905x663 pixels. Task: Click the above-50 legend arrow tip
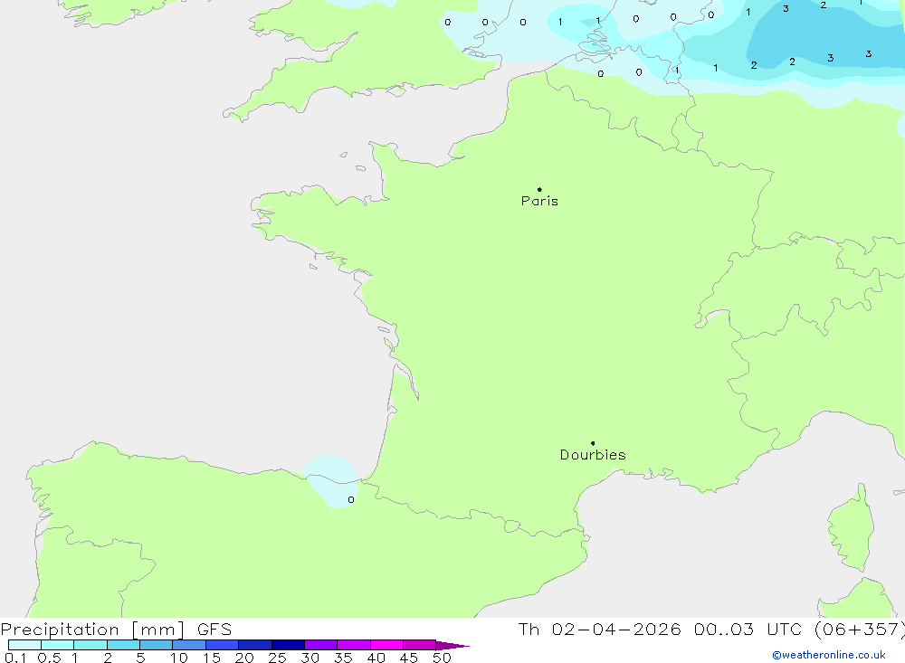[452, 645]
